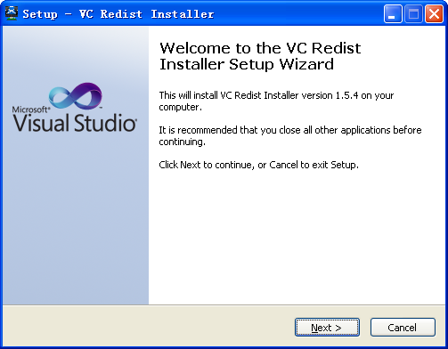The height and width of the screenshot is (349, 448).
Task: Click the blank white area under the text
Action: (x=297, y=238)
